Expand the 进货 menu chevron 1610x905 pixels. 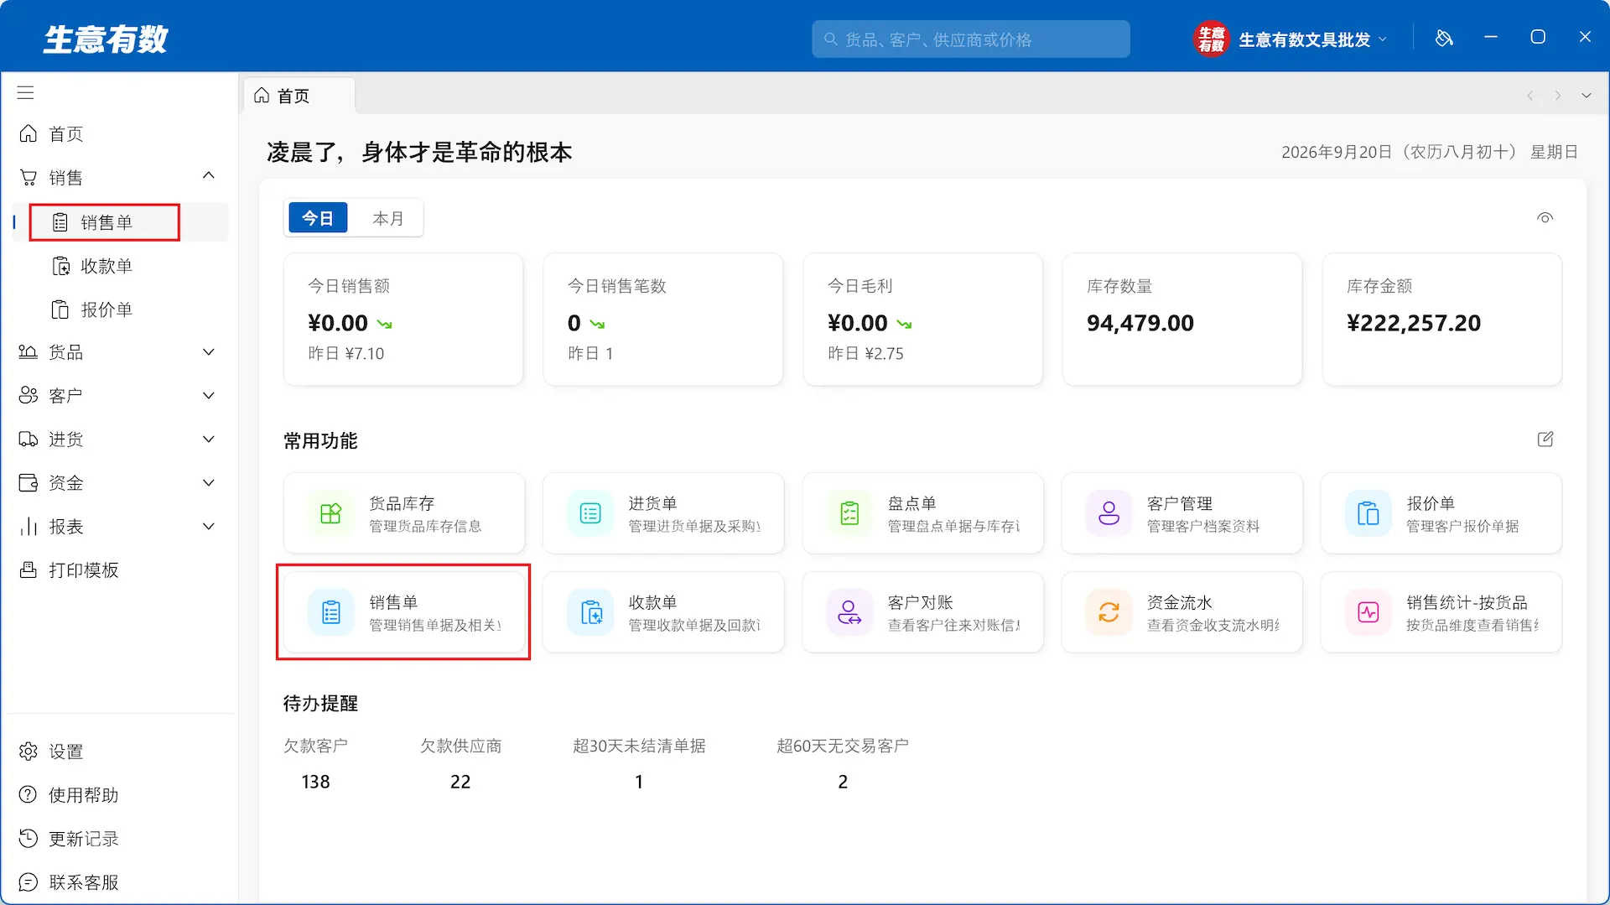pos(209,439)
